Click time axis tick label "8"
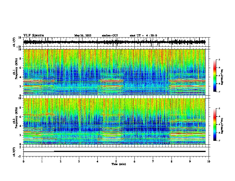The width and height of the screenshot is (235, 181). [172, 161]
